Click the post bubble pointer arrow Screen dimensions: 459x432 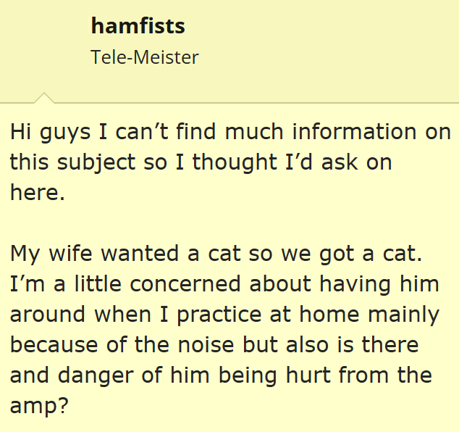coord(43,98)
